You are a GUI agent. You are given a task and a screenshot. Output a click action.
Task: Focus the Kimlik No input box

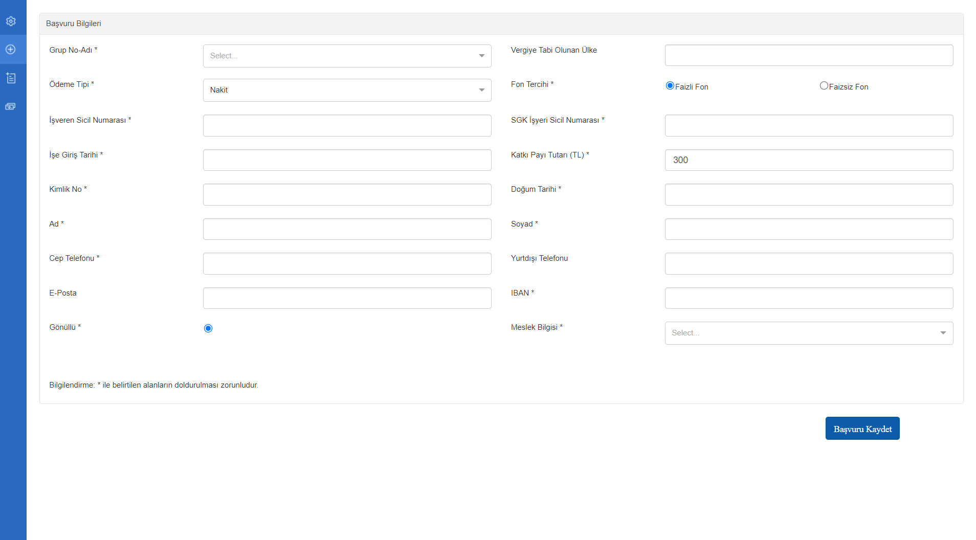(x=347, y=194)
